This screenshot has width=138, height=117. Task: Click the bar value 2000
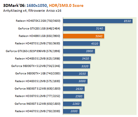(74, 111)
